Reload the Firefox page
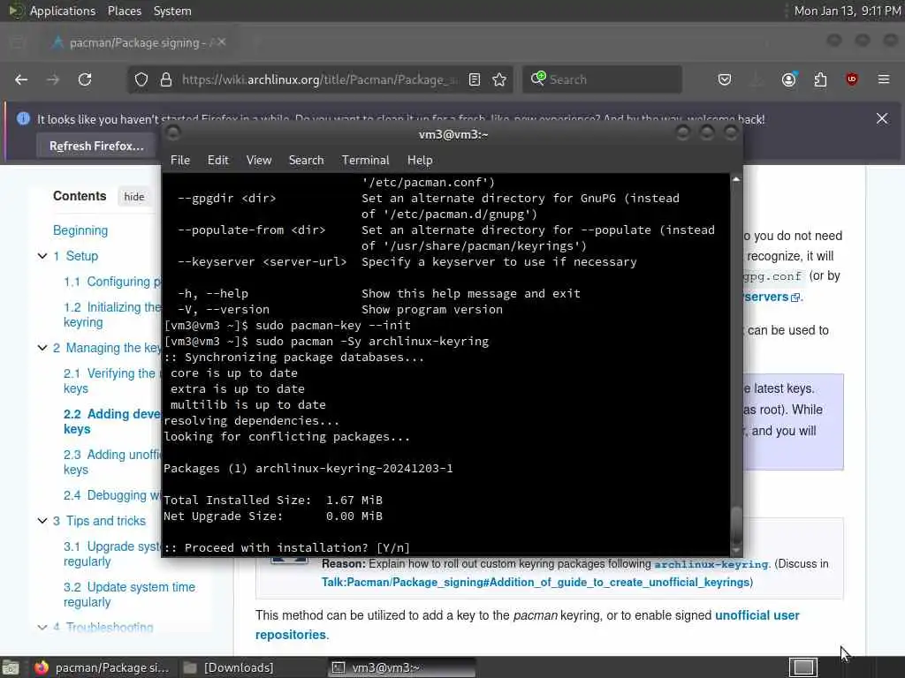The image size is (905, 678). 85,79
